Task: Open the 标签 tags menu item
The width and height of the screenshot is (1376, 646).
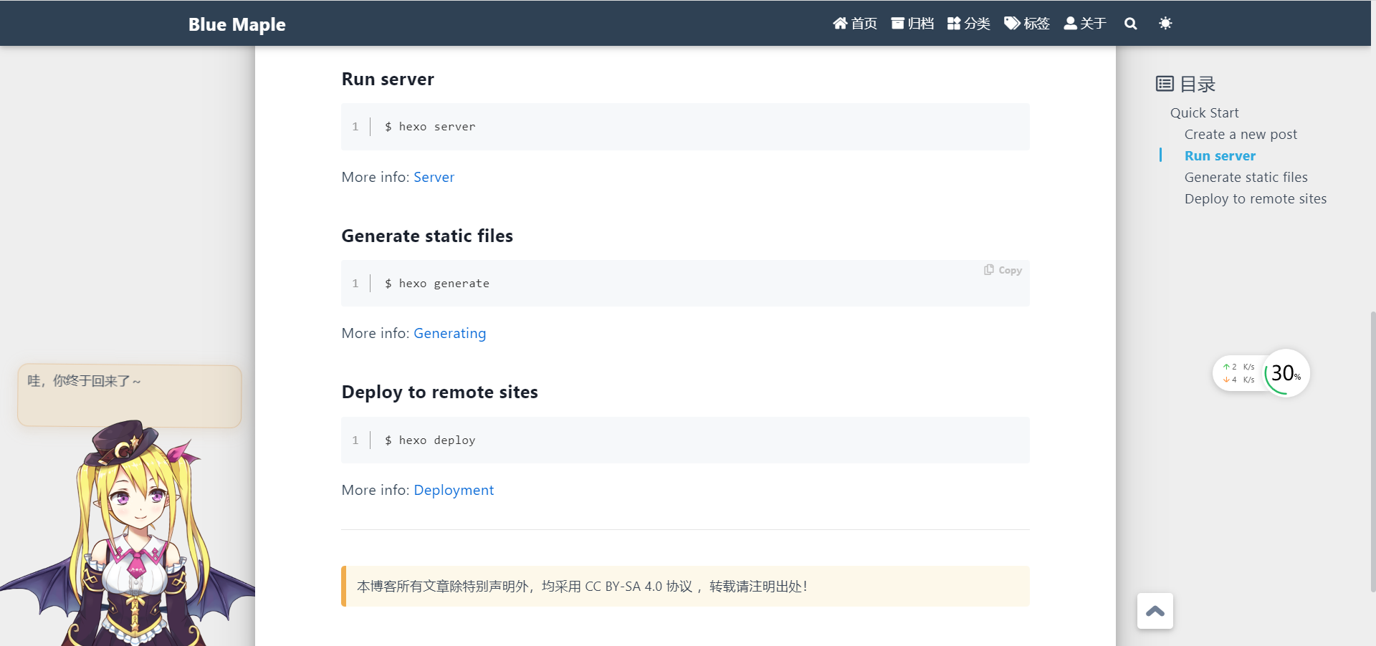Action: [x=1027, y=24]
